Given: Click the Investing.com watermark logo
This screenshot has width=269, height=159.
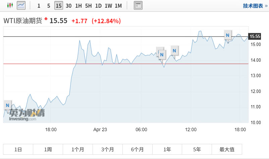Looking at the screenshot, I should pos(27,115).
